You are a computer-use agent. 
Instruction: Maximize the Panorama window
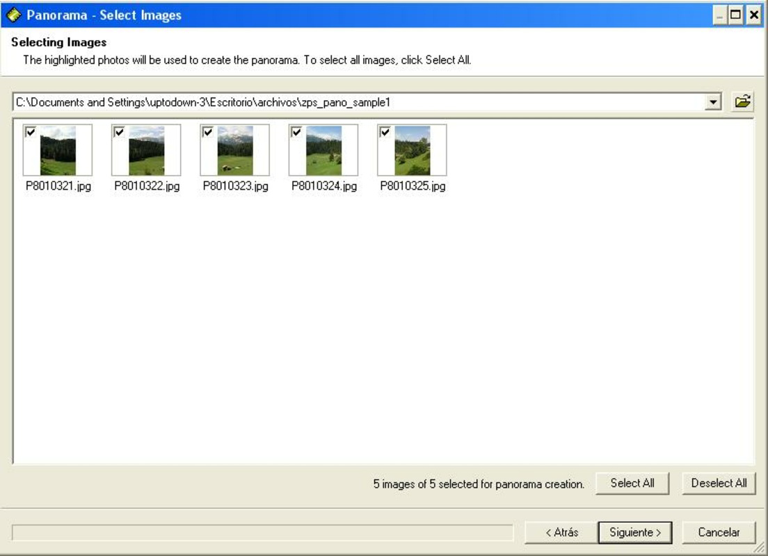[x=735, y=16]
